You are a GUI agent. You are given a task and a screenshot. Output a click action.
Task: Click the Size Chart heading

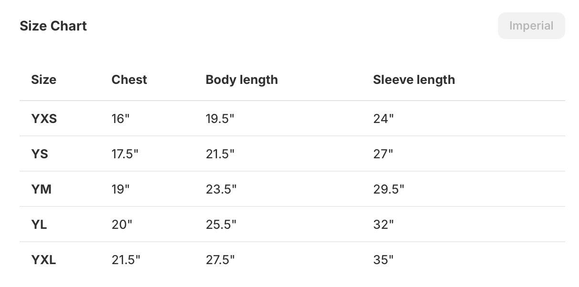pos(53,26)
